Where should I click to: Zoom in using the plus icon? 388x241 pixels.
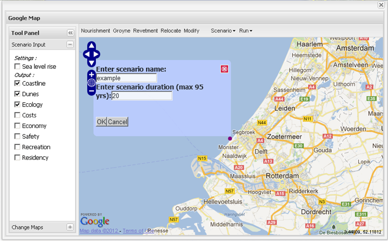coord(91,74)
